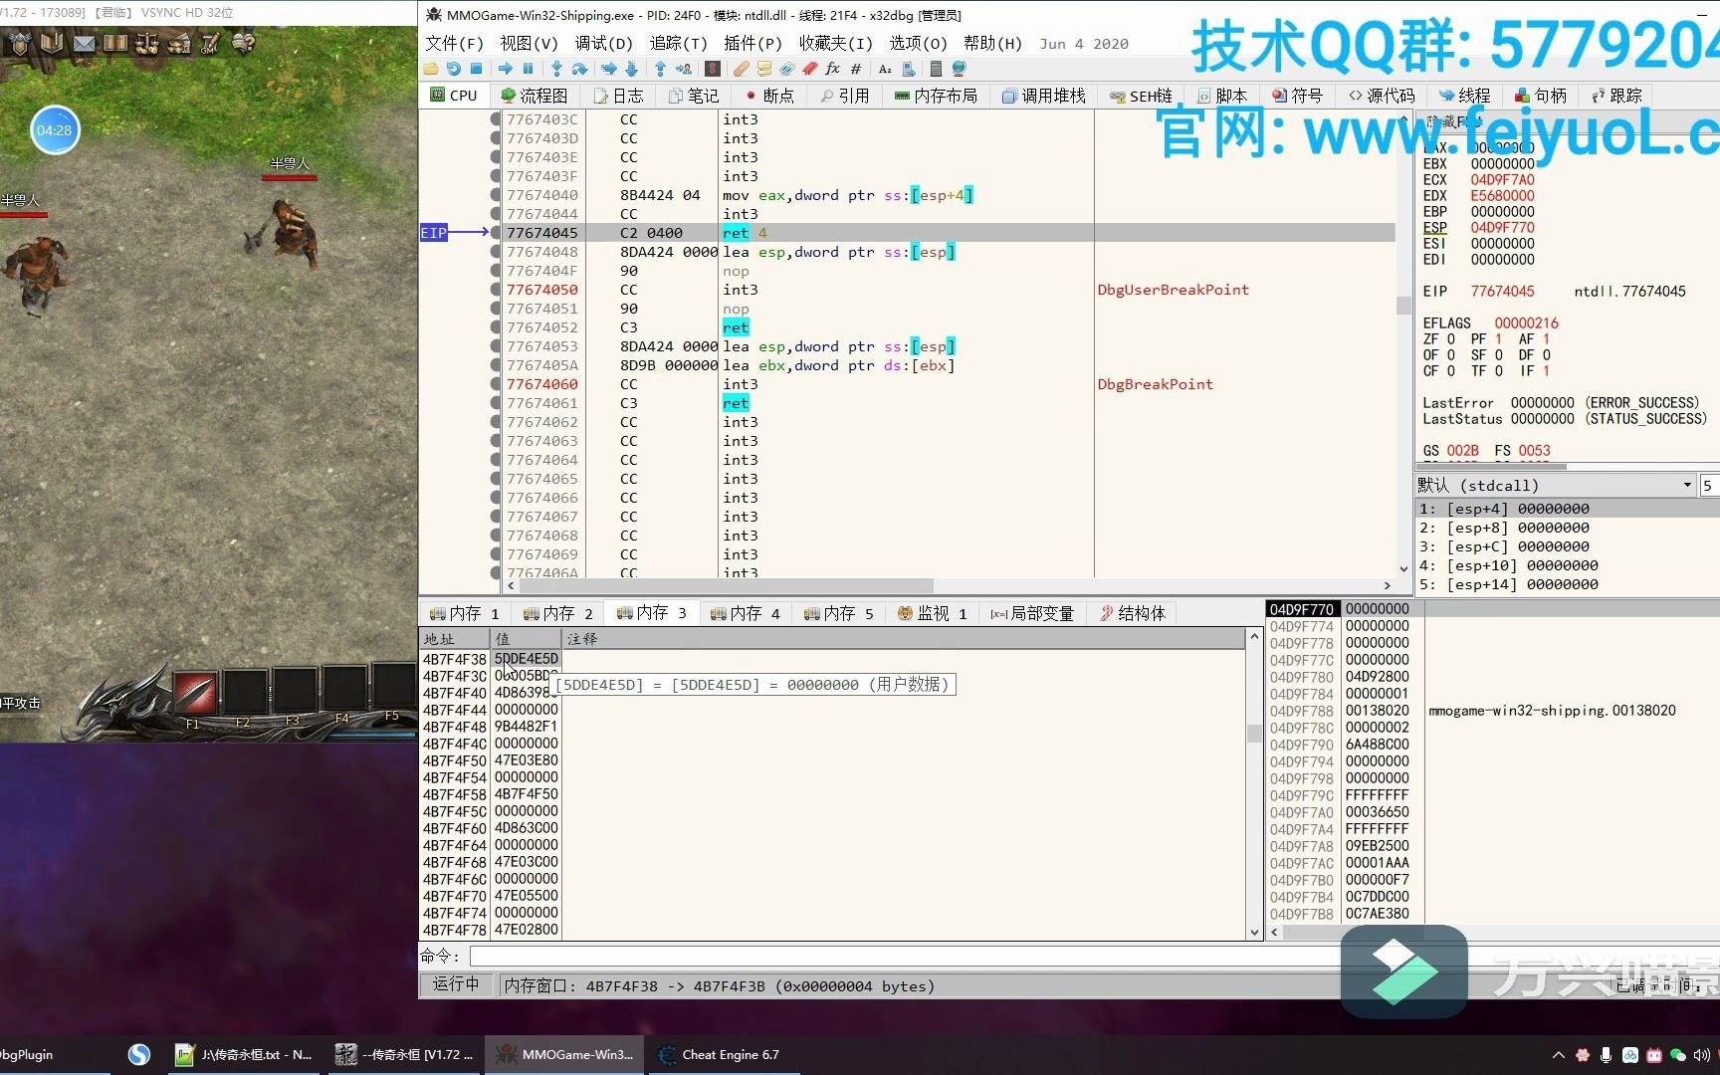Screen dimensions: 1720x1075
Task: Click the stop debugging square icon
Action: (x=477, y=69)
